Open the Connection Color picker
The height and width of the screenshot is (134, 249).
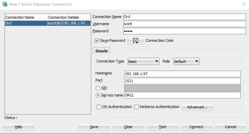coord(136,40)
